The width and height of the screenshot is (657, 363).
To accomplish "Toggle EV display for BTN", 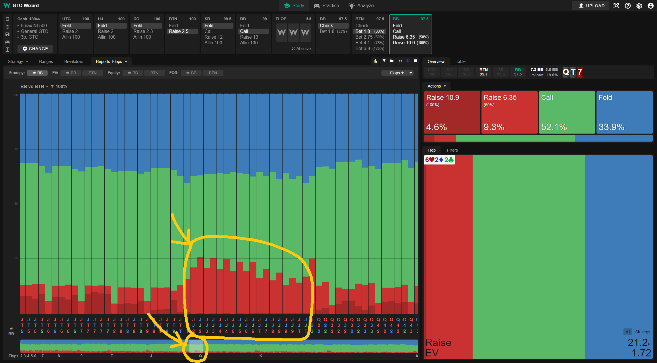I will [92, 73].
